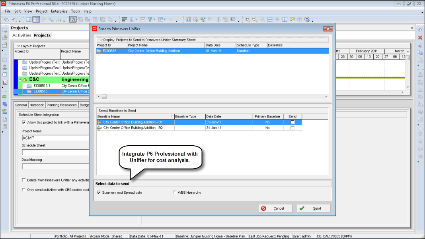The image size is (425, 239).
Task: Open the Tools menu
Action: [x=75, y=12]
